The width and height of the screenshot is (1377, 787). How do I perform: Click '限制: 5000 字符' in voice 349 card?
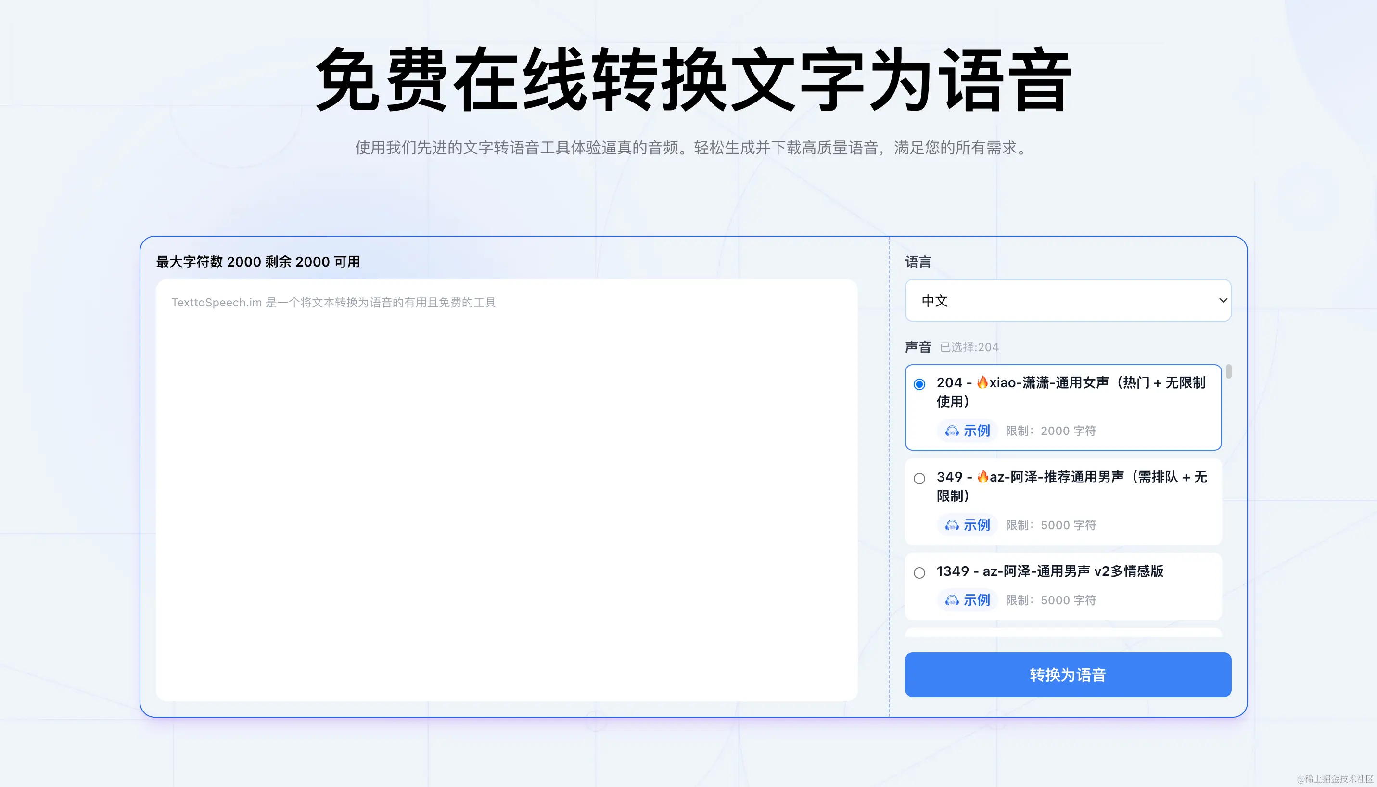1050,525
